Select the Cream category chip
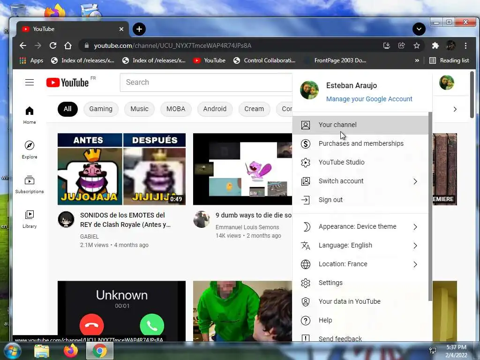Image resolution: width=480 pixels, height=360 pixels. tap(254, 109)
